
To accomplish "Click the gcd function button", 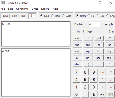I will [99, 38].
